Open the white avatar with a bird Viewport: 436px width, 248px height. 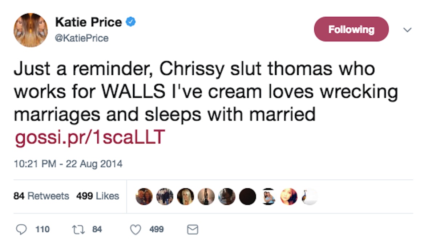pyautogui.click(x=309, y=196)
